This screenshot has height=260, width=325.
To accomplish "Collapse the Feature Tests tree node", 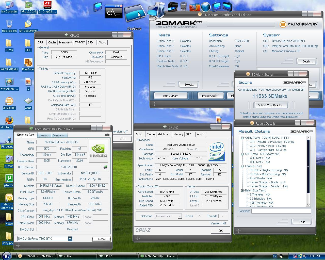I will [242, 166].
